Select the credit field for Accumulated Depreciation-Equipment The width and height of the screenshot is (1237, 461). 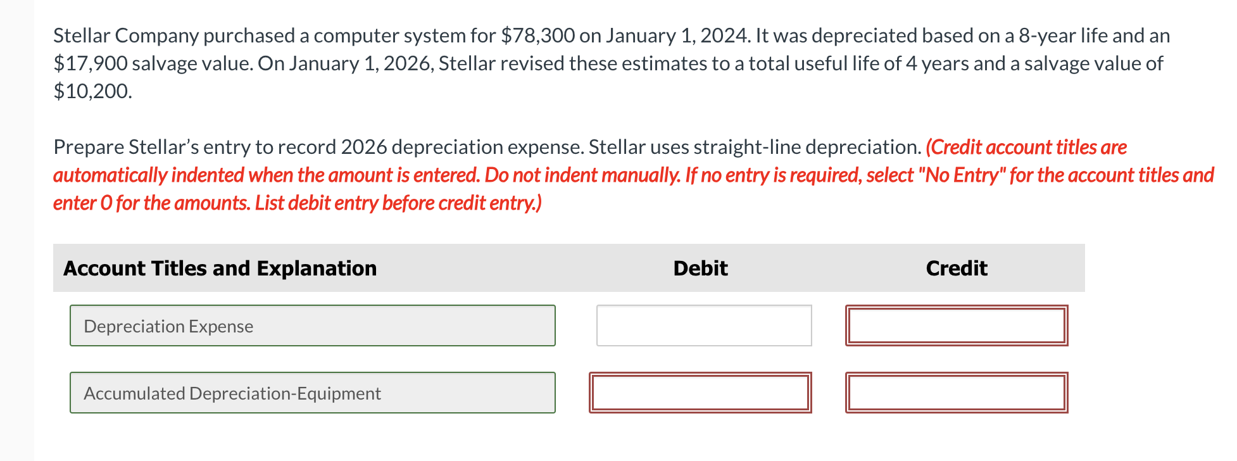(x=956, y=393)
